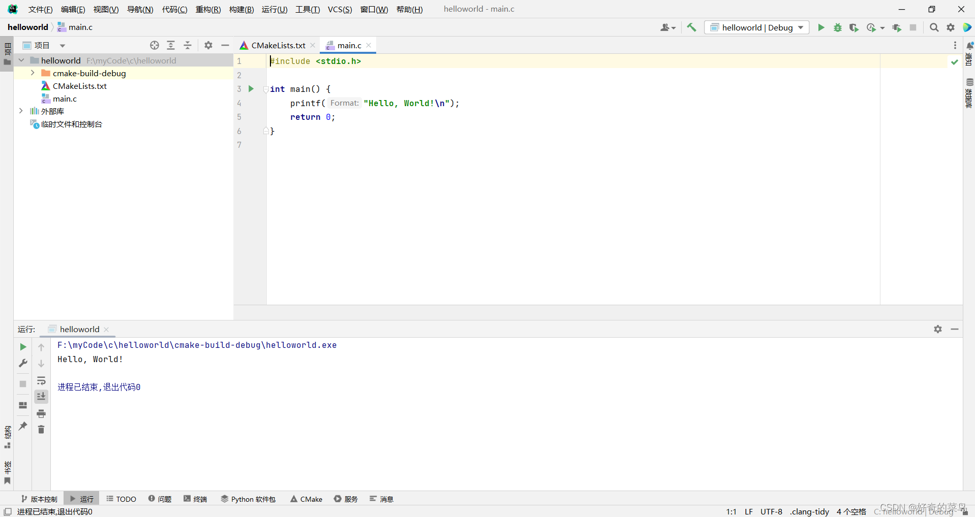The width and height of the screenshot is (975, 517).
Task: Select file in project tree with locate icon
Action: (x=154, y=45)
